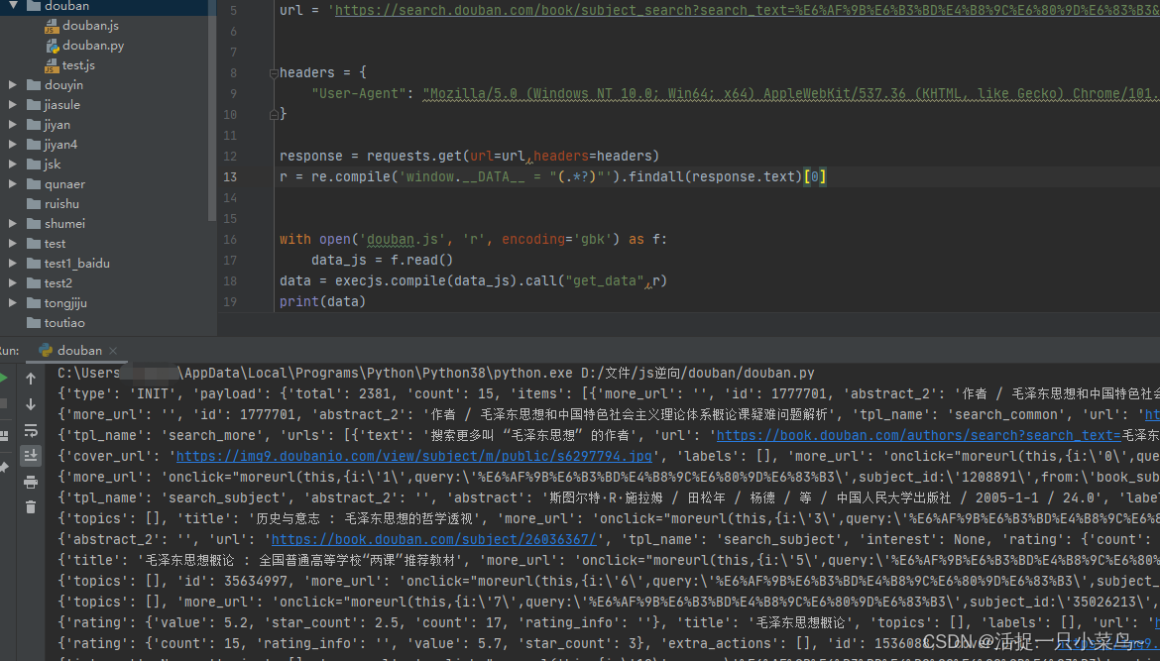
Task: Open the book.douban.com/subject/26036367 link
Action: (x=433, y=539)
